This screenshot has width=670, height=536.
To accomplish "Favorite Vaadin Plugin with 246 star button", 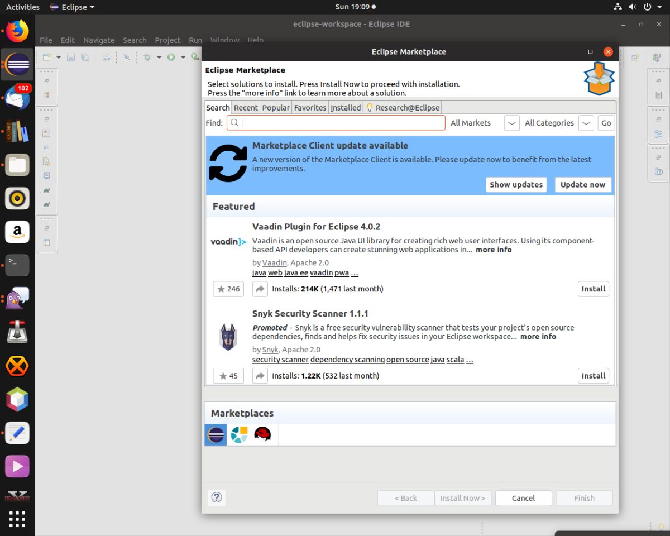I will (x=228, y=289).
